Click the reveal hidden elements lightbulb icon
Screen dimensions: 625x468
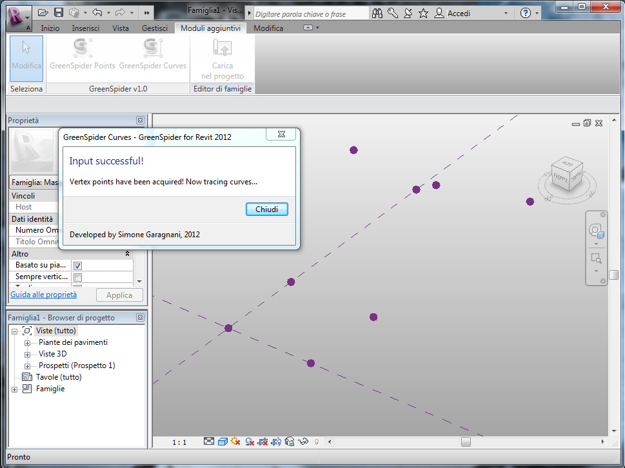pos(317,442)
